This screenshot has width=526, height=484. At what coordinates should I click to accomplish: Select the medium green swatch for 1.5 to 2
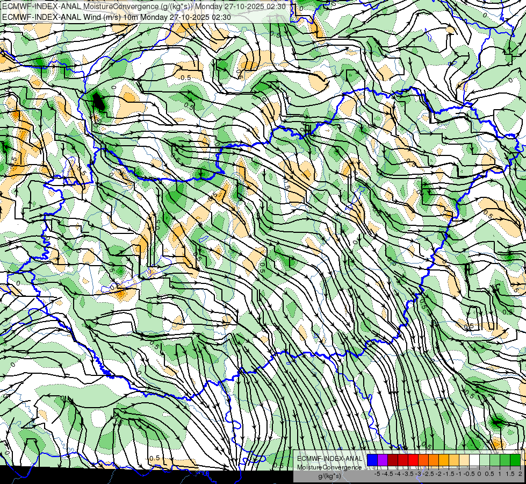505,460
